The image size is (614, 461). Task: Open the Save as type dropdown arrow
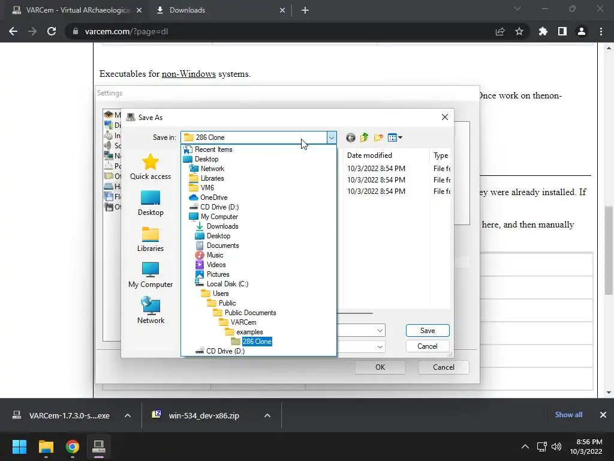click(380, 346)
